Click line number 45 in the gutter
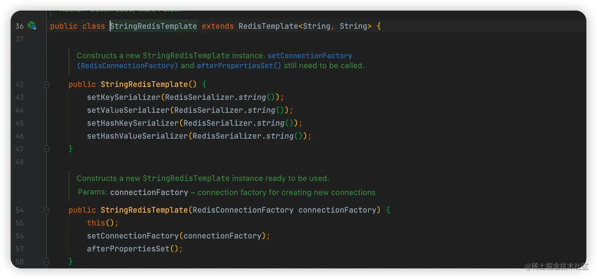Image resolution: width=597 pixels, height=279 pixels. coord(20,123)
